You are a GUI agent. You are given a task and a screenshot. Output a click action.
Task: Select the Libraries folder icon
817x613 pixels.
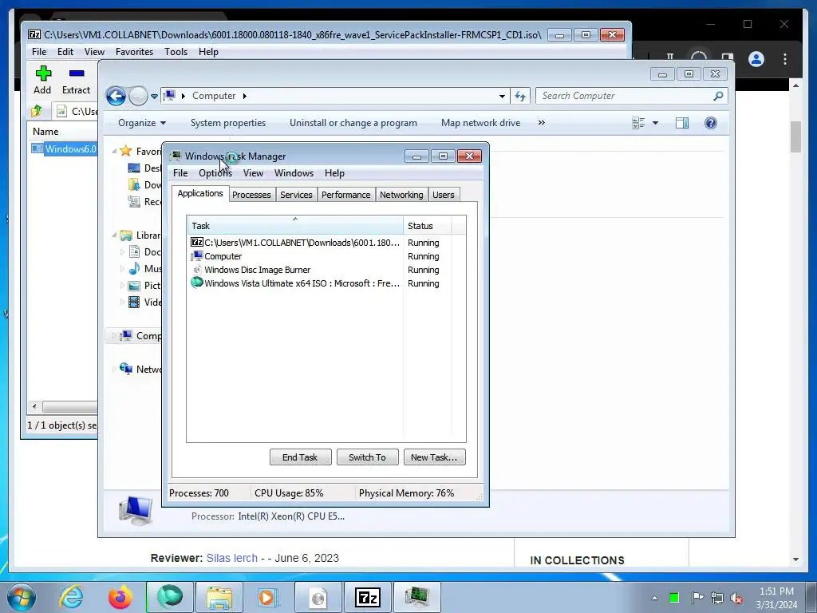click(x=125, y=235)
